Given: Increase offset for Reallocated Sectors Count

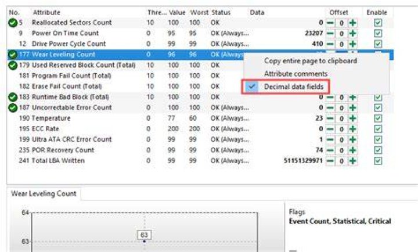Looking at the screenshot, I should [x=353, y=23].
